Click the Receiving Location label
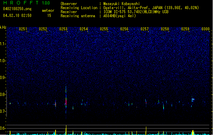 (x=79, y=8)
